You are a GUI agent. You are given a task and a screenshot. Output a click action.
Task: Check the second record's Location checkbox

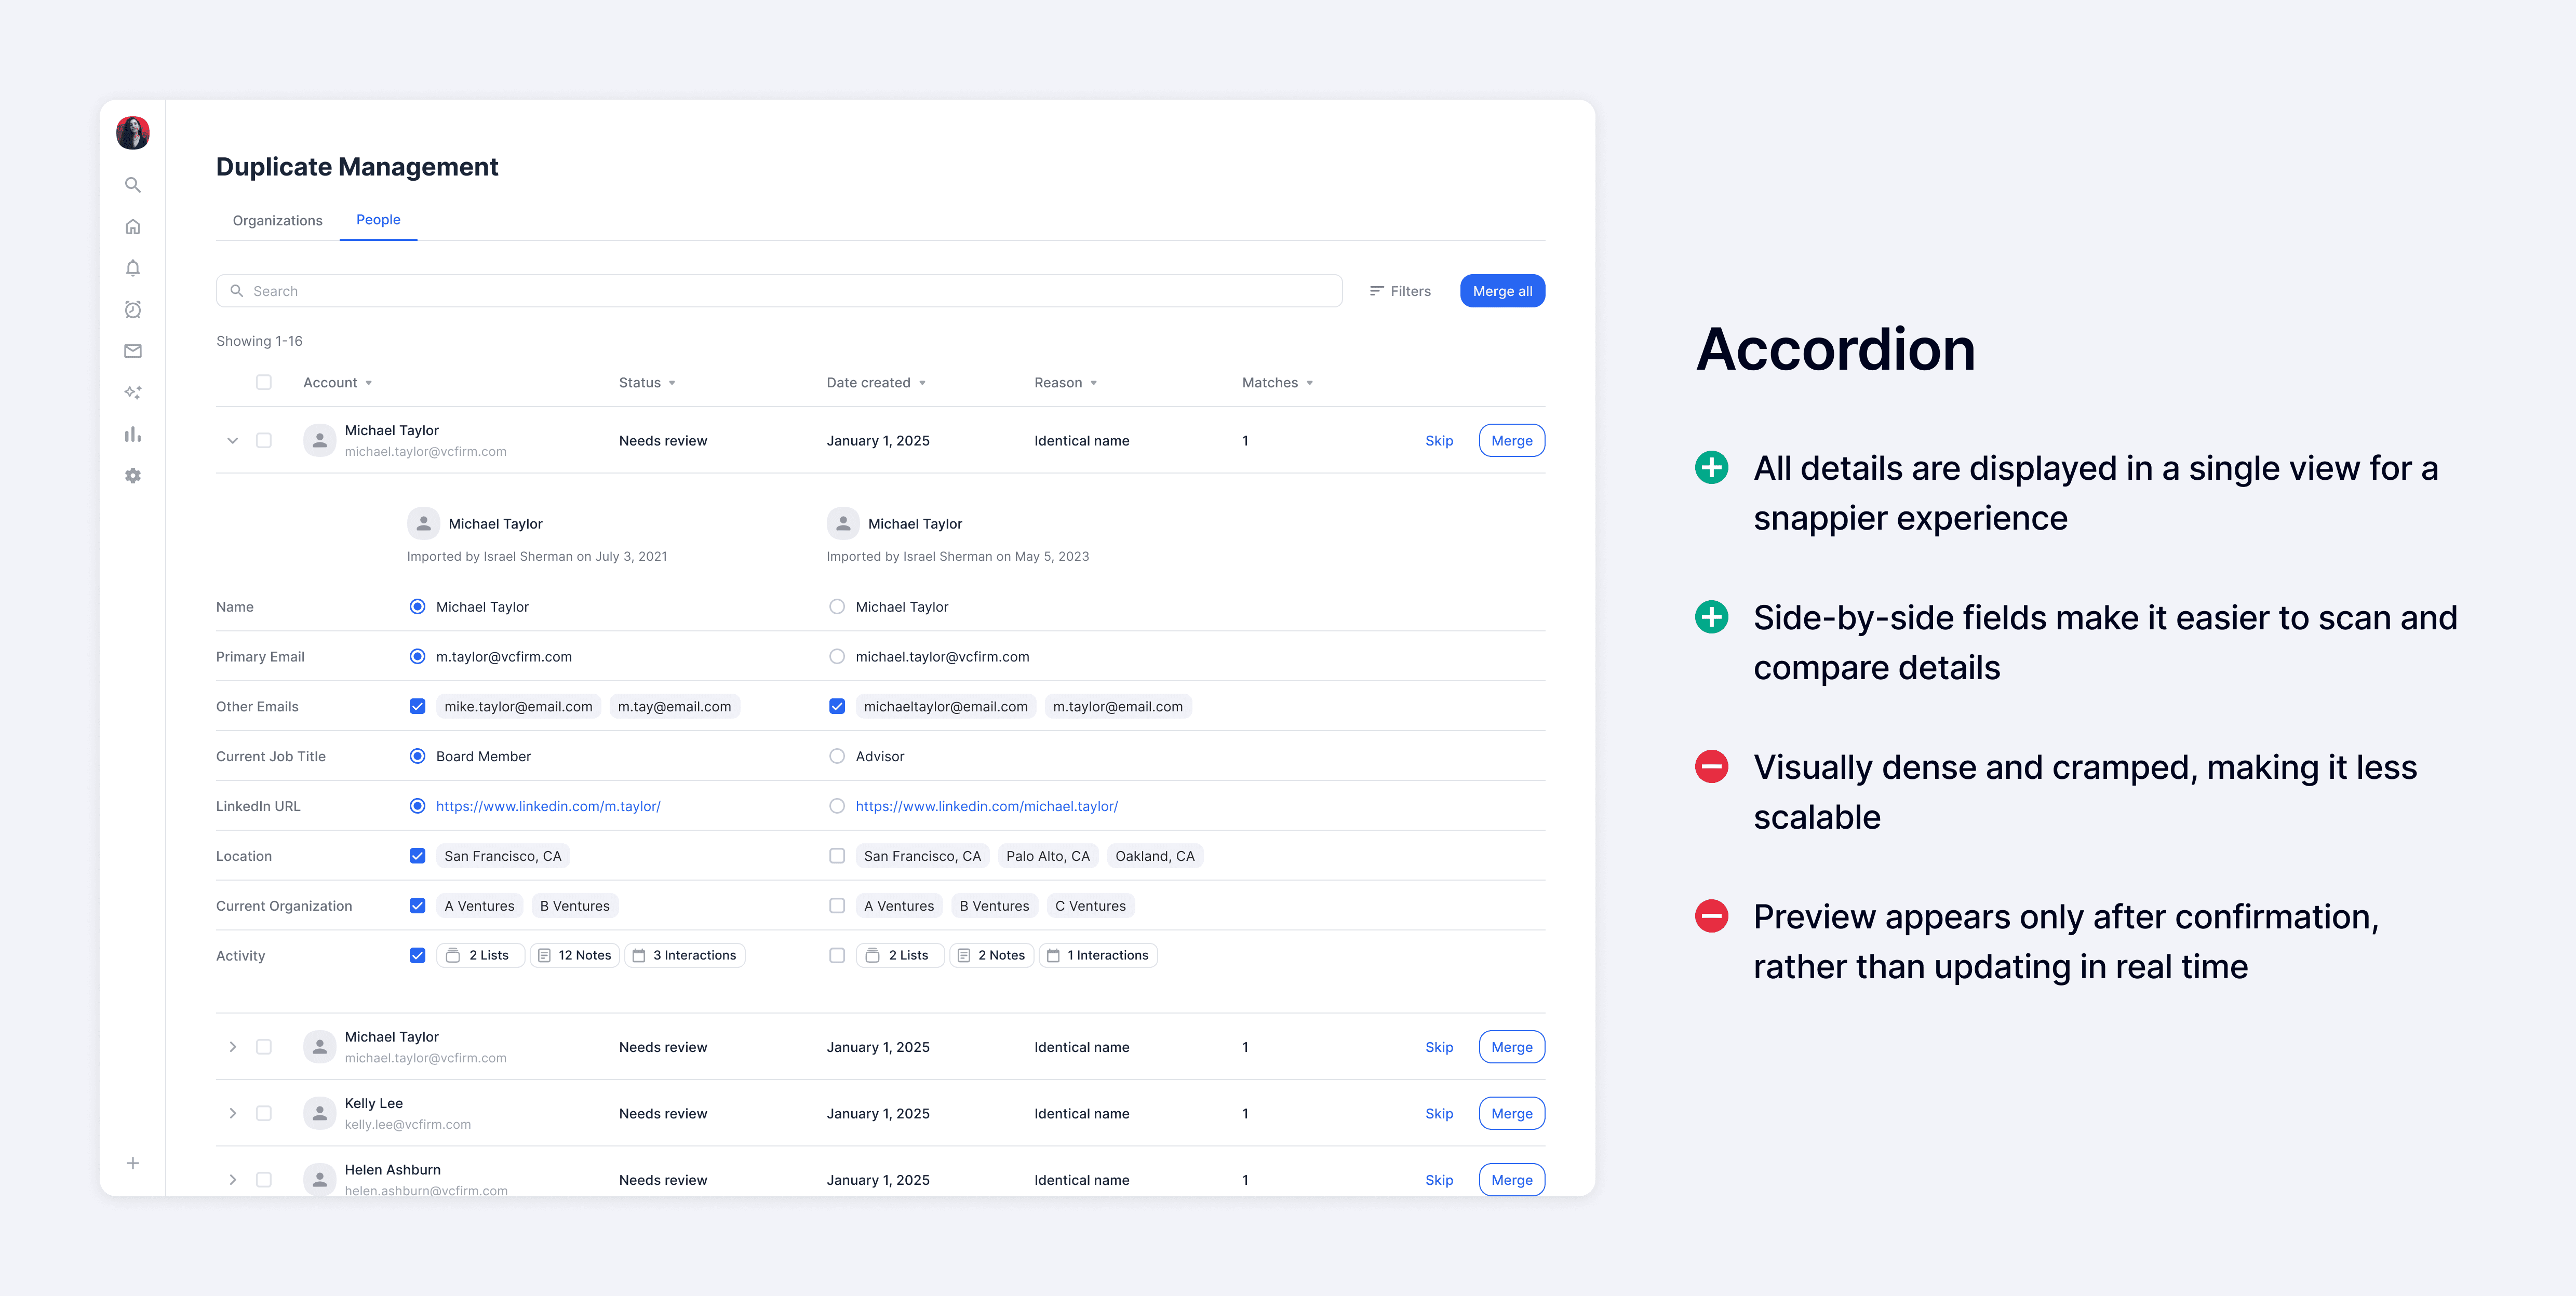pyautogui.click(x=837, y=856)
